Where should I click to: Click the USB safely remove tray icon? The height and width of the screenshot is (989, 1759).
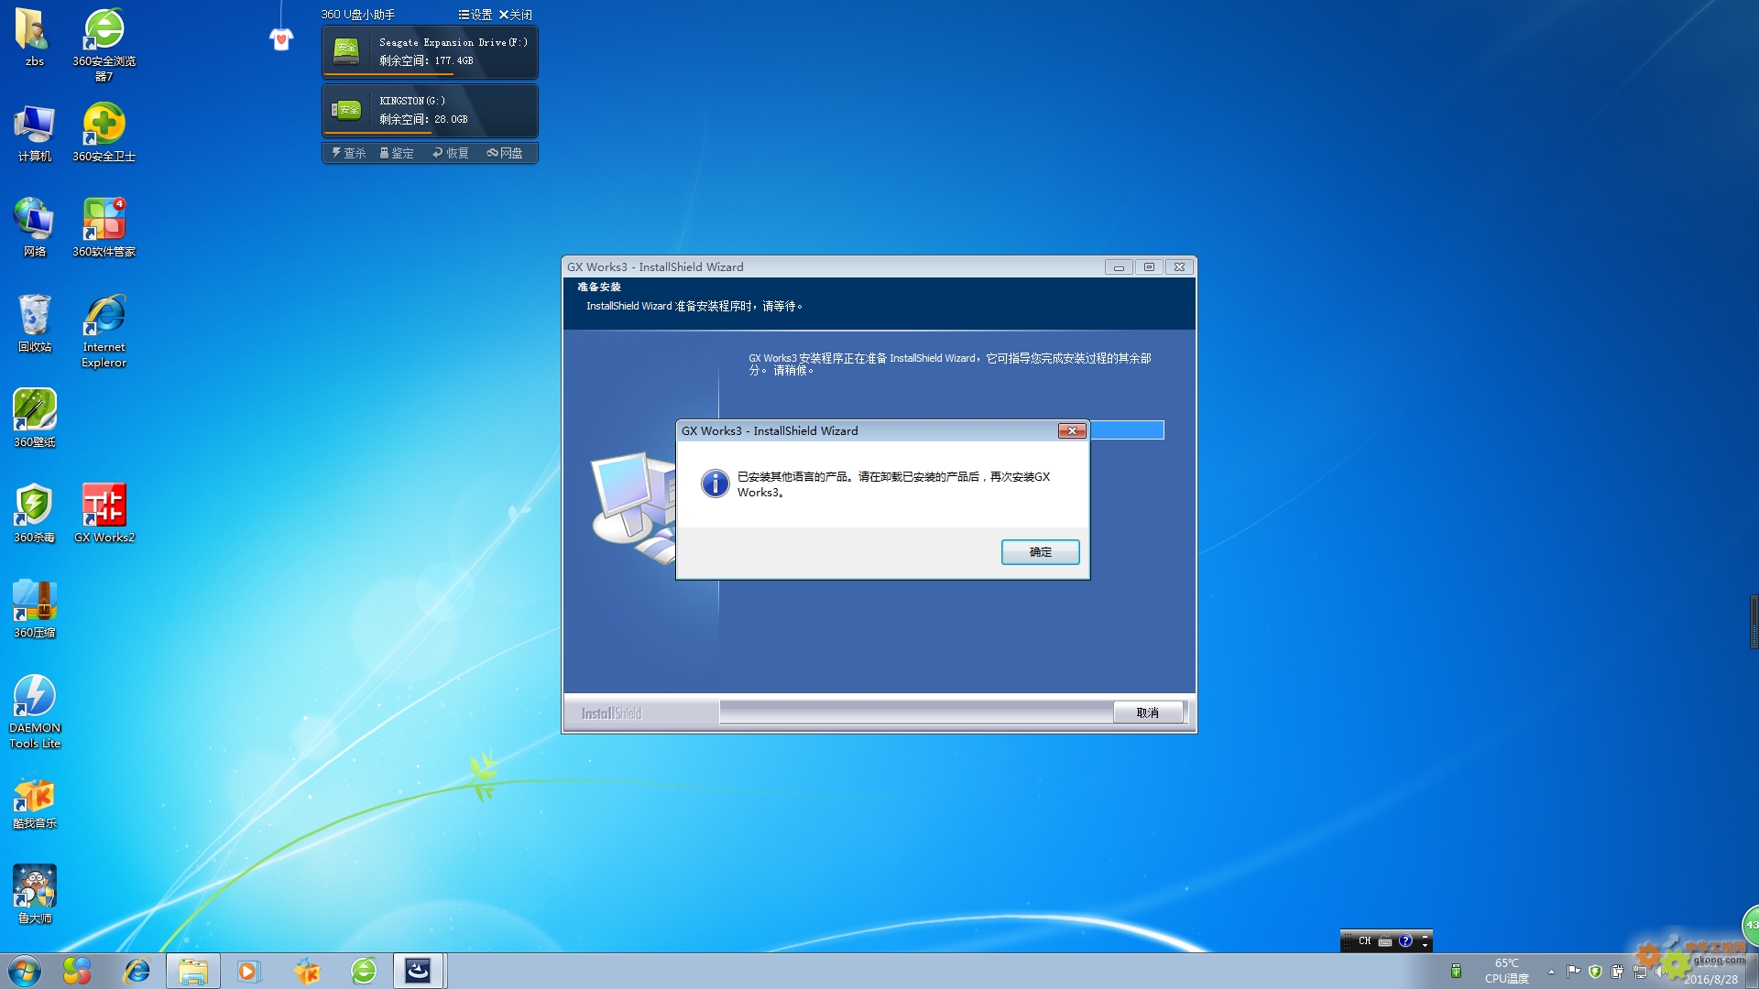[1456, 971]
